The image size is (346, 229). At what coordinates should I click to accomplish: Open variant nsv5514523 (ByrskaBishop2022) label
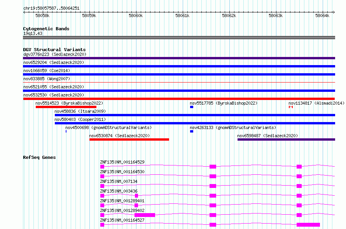click(x=69, y=103)
